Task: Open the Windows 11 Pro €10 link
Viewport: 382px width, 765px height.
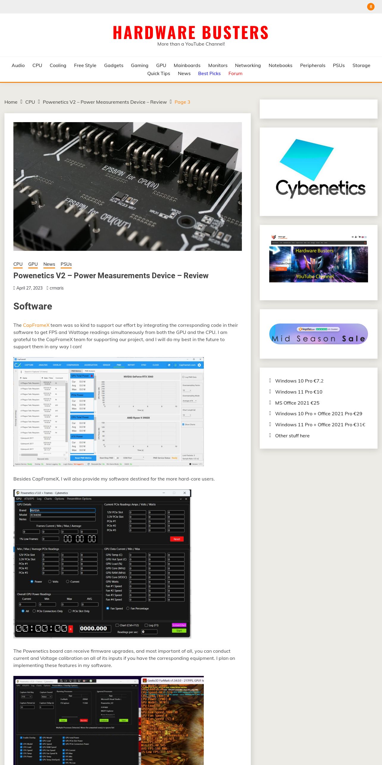Action: click(x=299, y=392)
